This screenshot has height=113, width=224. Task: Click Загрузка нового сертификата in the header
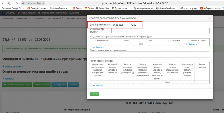53,13
